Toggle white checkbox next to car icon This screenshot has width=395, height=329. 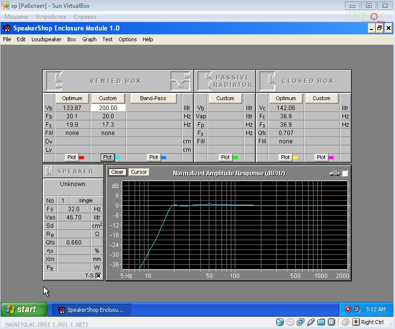345,173
